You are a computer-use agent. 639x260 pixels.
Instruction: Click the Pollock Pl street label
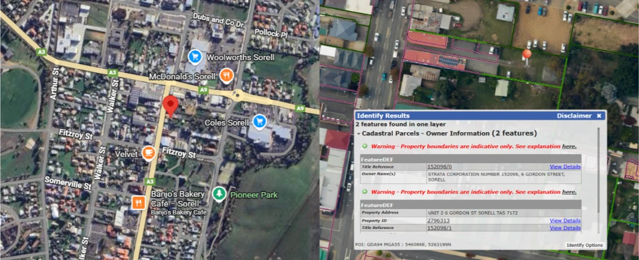click(x=271, y=33)
